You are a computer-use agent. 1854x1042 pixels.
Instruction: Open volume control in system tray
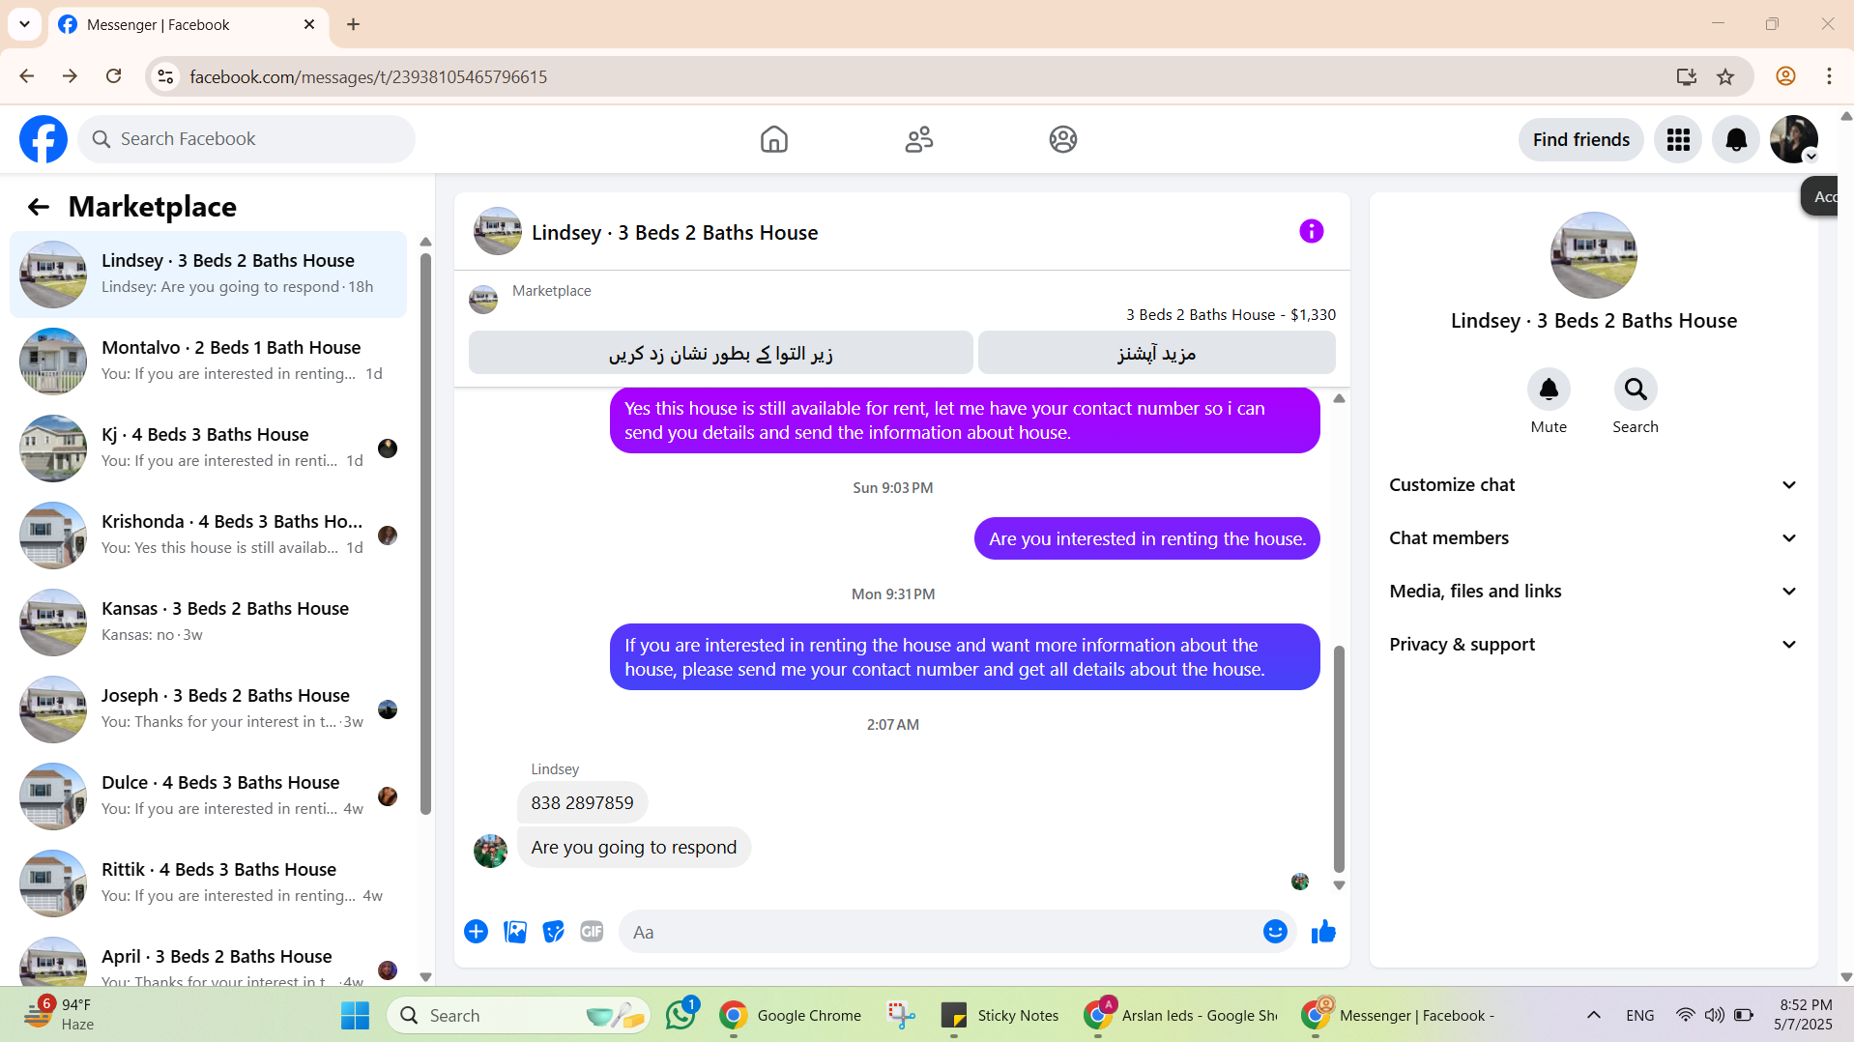point(1714,1015)
